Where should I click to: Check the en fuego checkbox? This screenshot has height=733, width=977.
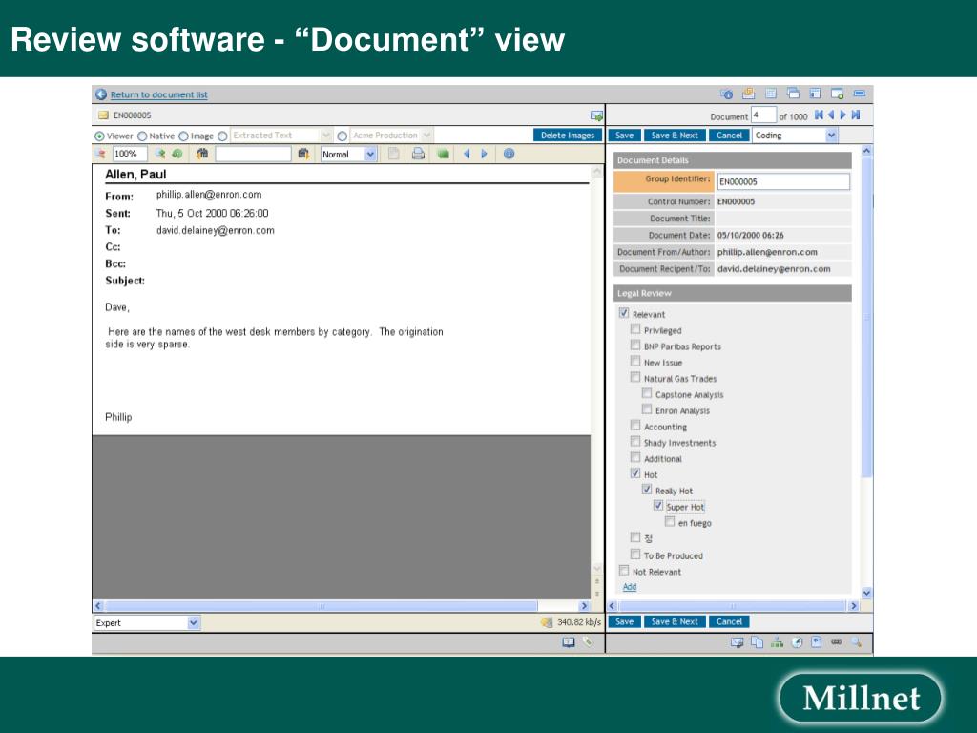(x=670, y=522)
